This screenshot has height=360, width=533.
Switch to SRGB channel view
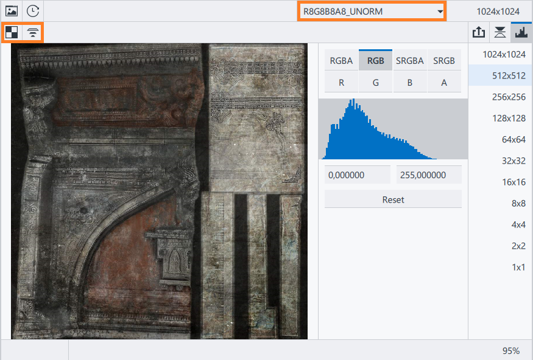(x=444, y=60)
